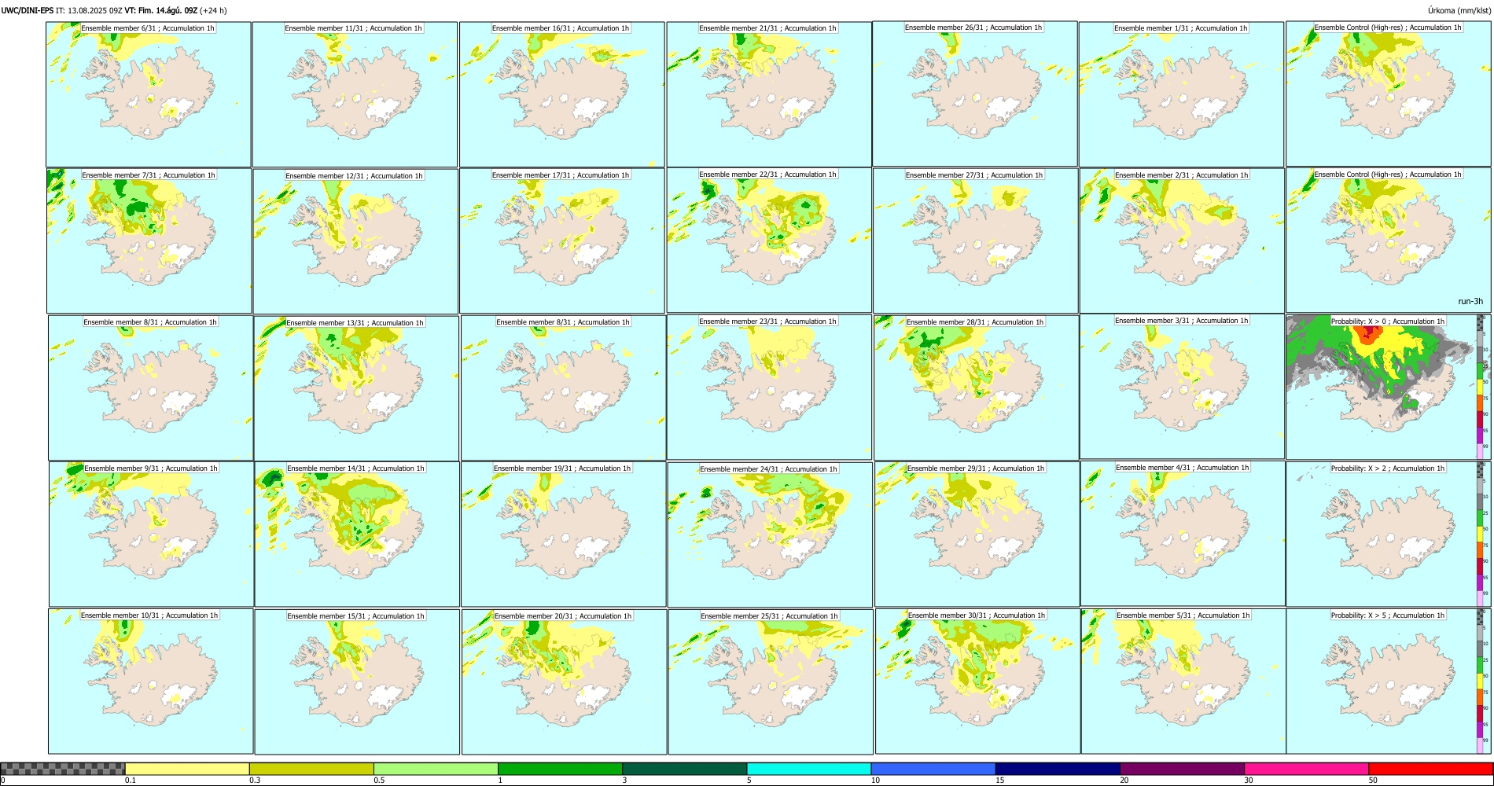Pick the pink 30–50 legend swatch
Viewport: 1494px width, 786px height.
[x=1306, y=769]
